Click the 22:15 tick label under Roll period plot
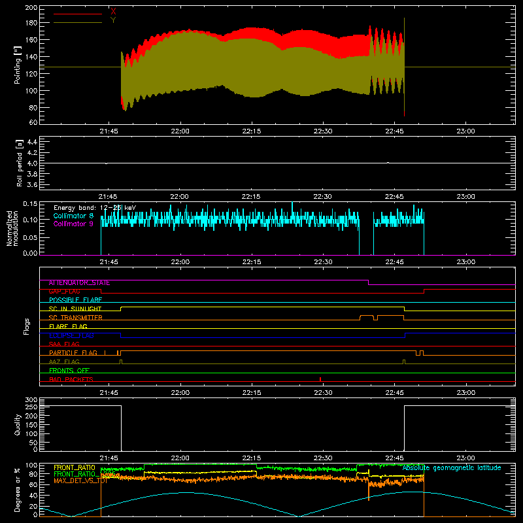 pos(252,197)
